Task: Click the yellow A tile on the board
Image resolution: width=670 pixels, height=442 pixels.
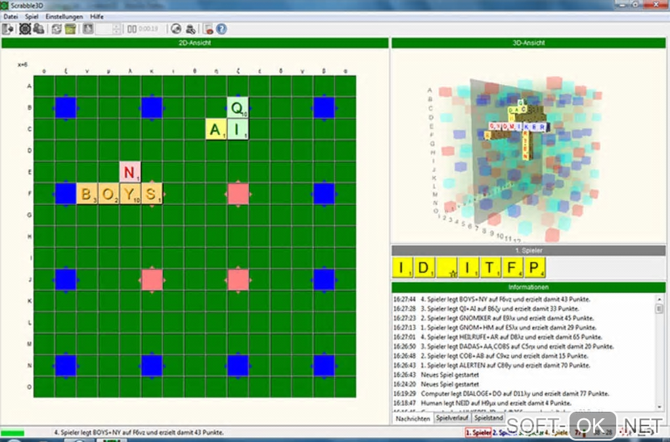Action: click(216, 129)
